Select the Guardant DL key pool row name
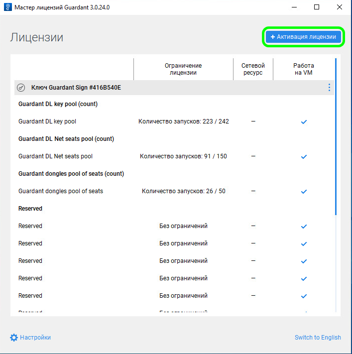 coord(47,121)
